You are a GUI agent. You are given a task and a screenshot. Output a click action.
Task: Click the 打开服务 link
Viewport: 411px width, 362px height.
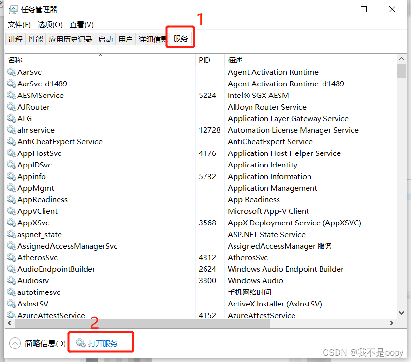pos(103,343)
